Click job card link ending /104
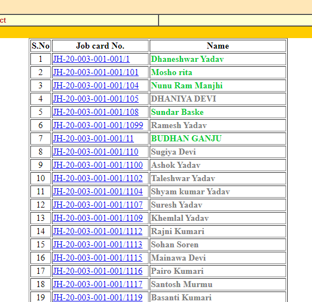The image size is (312, 302). tap(96, 86)
